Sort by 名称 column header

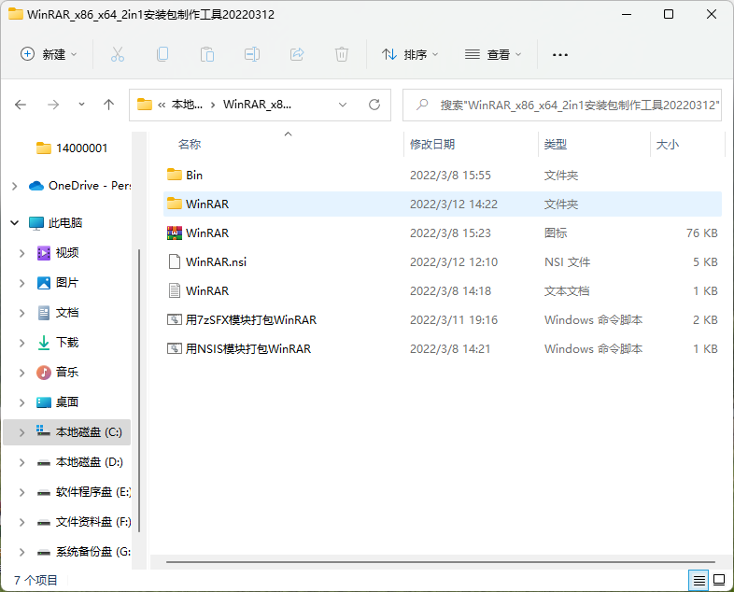tap(190, 144)
